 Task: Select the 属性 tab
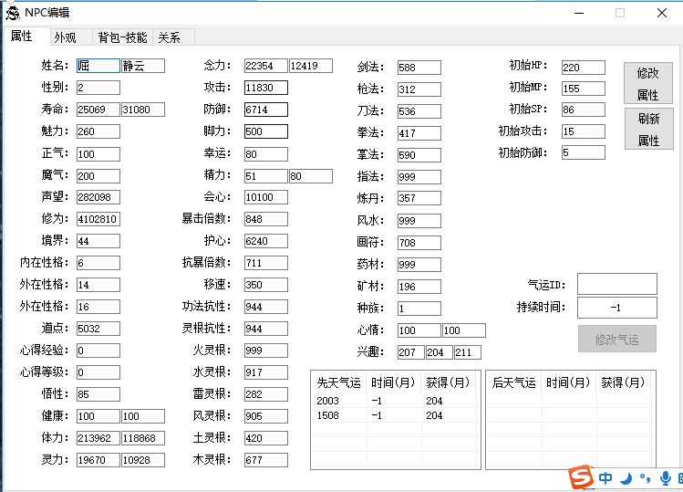26,37
